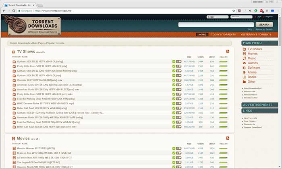The height and width of the screenshot is (169, 282).
Task: Click comments icon for WWE Extreme Rules 2017 row
Action: 178,104
